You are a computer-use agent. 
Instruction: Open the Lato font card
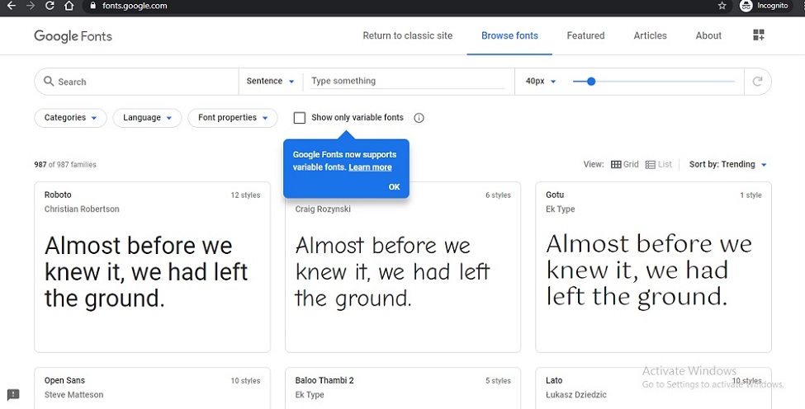(654, 388)
